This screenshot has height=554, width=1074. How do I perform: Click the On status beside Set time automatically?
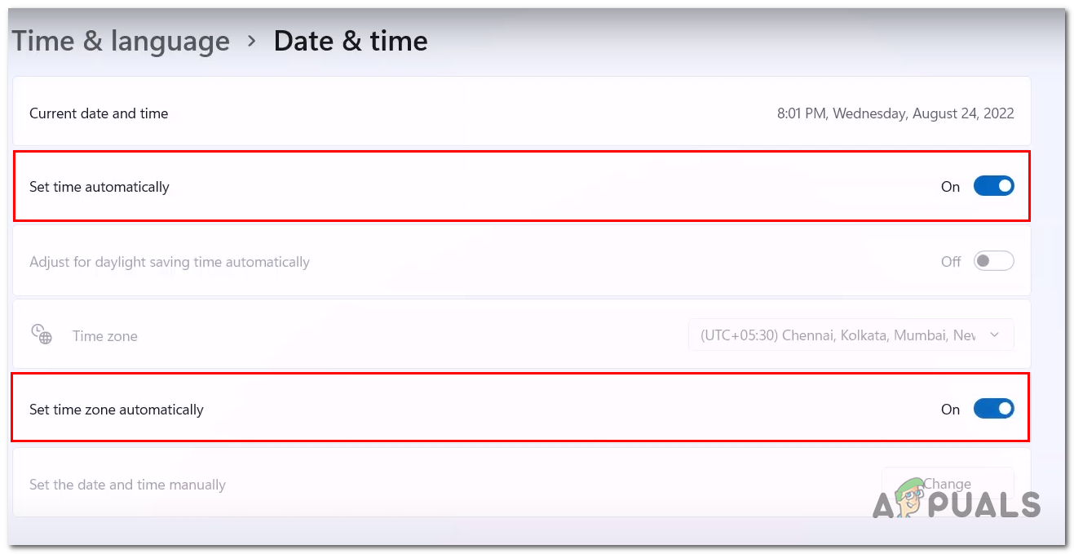pos(950,187)
